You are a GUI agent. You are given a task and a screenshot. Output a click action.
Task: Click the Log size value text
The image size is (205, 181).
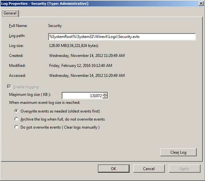coord(73,46)
